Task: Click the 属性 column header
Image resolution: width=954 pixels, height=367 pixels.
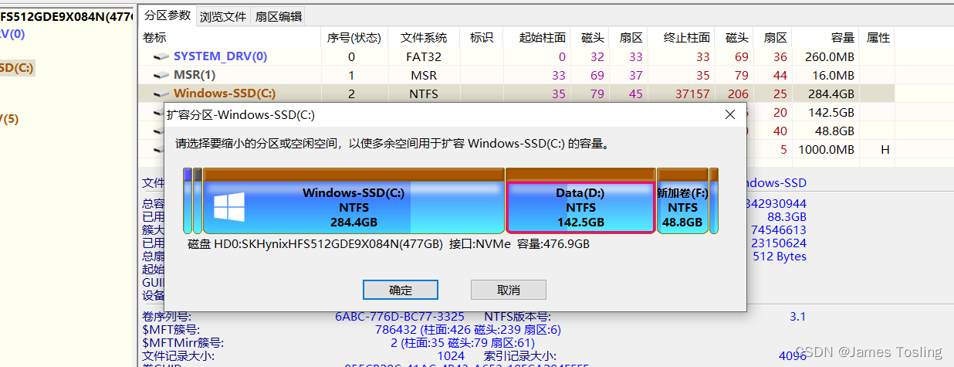Action: coord(878,38)
